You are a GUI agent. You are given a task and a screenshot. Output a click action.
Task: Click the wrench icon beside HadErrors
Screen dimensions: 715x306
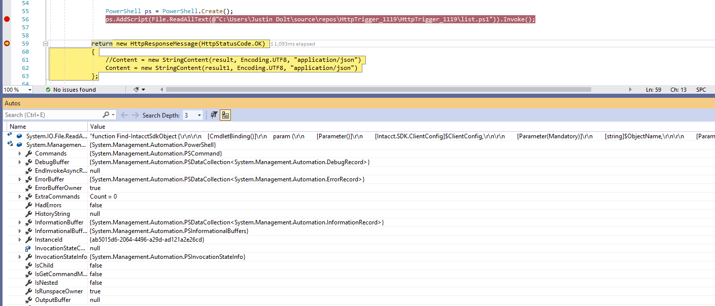tap(28, 205)
